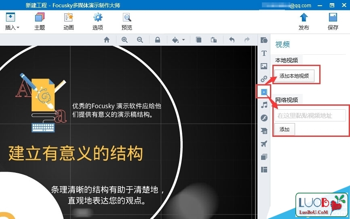Select the video icon in sidebar
The width and height of the screenshot is (350, 219).
[264, 92]
